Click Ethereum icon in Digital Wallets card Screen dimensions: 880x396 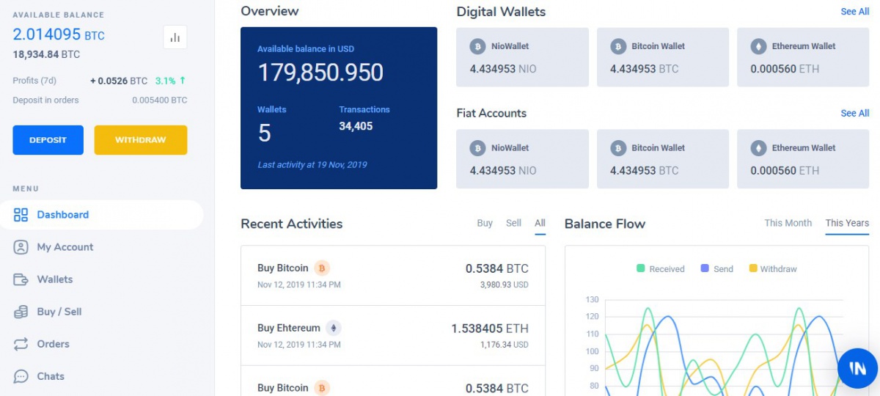tap(758, 46)
